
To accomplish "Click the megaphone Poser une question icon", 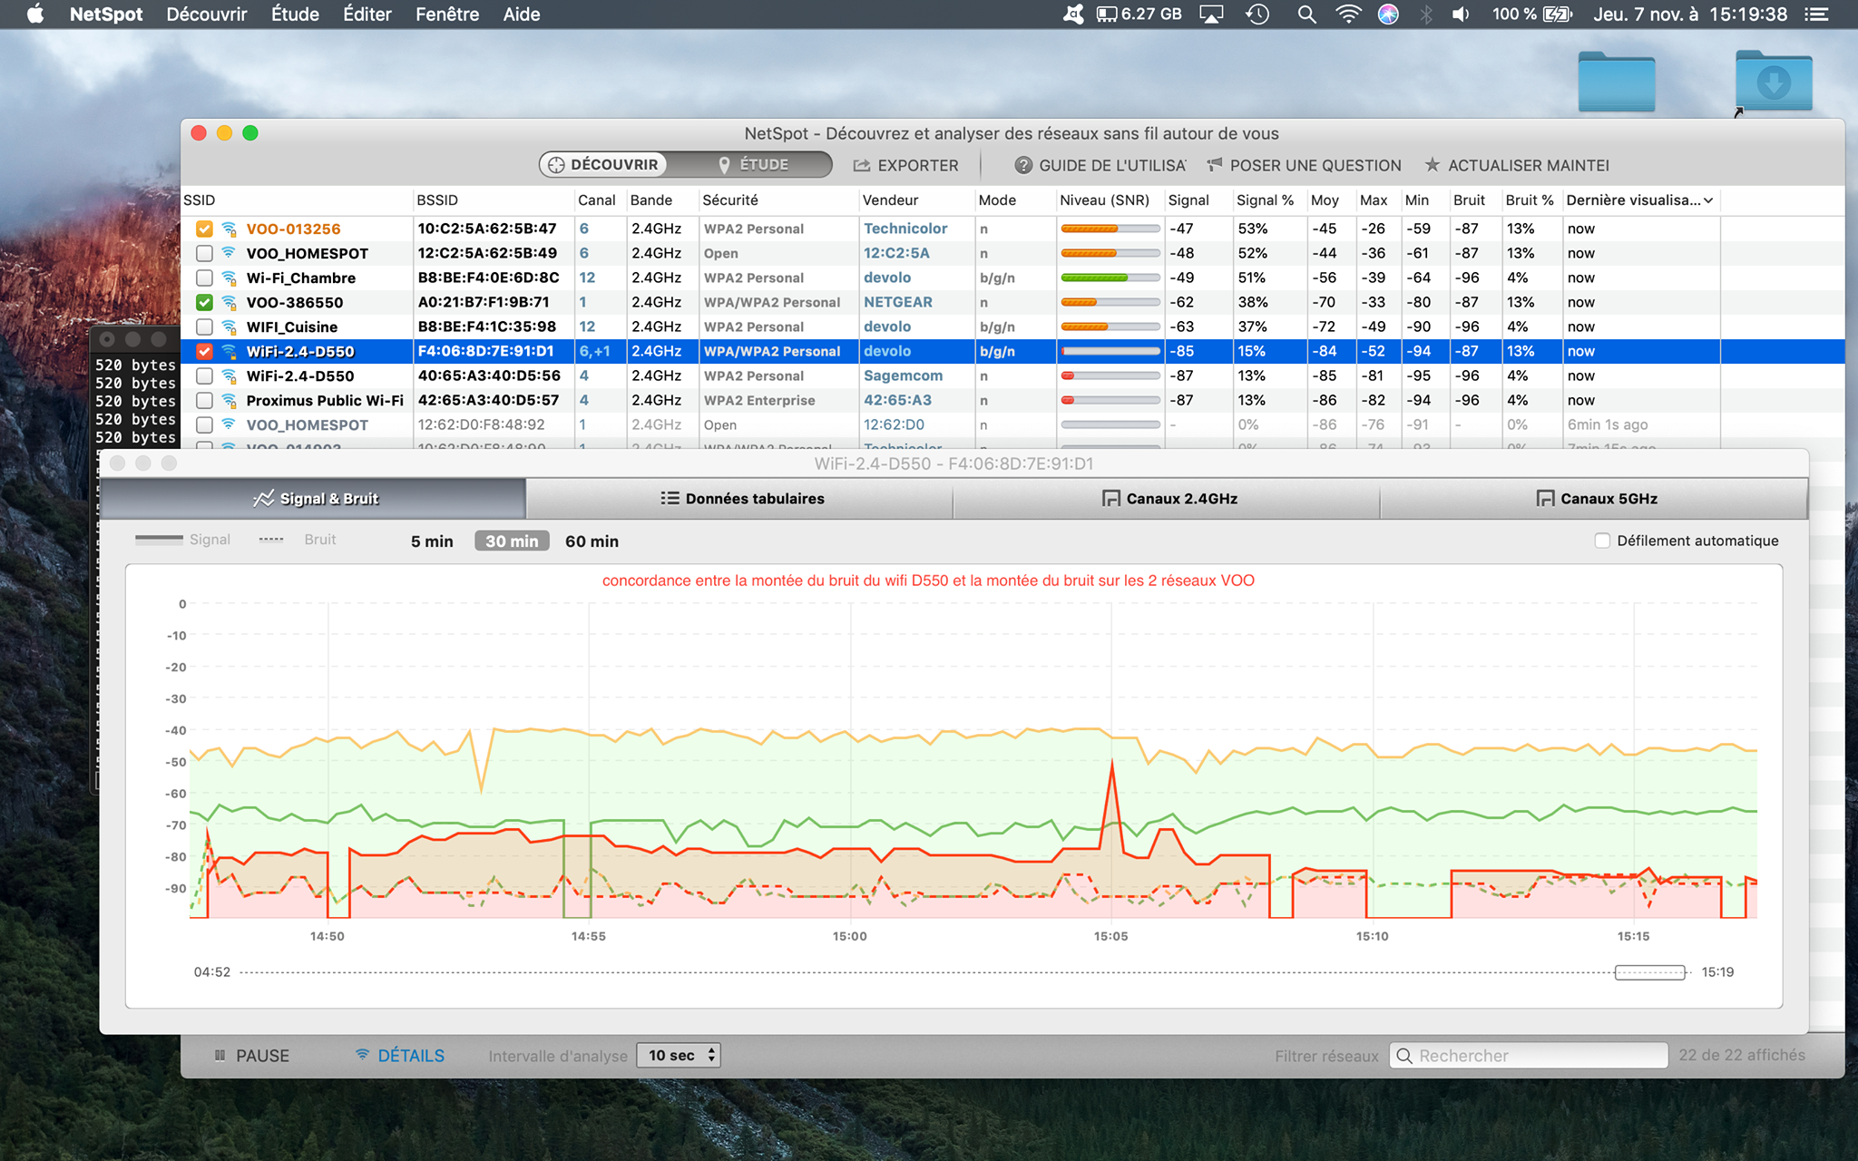I will pyautogui.click(x=1215, y=164).
